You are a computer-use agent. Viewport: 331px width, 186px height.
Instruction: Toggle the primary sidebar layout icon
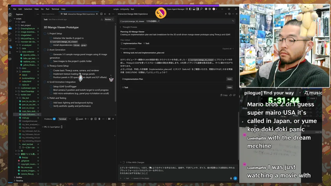click(190, 9)
